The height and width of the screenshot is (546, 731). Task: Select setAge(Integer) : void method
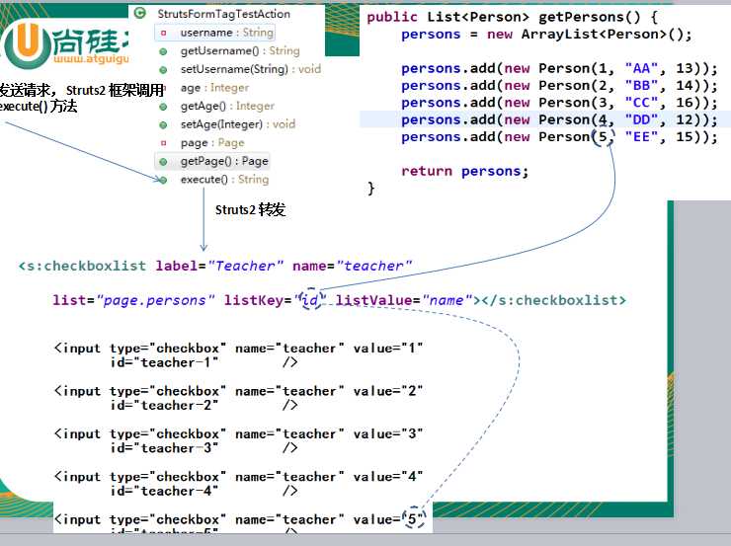238,124
